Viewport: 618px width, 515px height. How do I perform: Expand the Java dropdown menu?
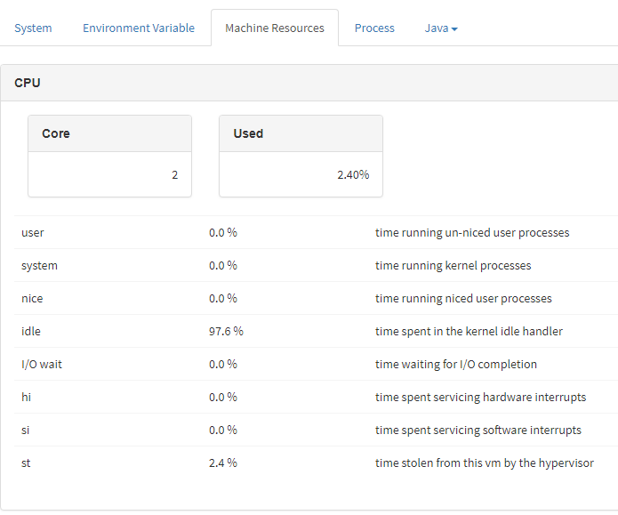441,28
